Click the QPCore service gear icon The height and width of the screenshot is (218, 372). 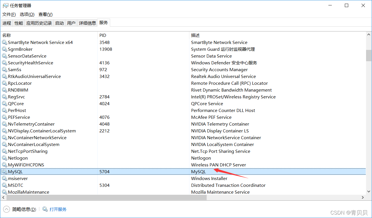tap(4, 104)
